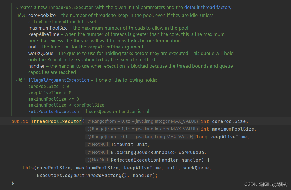This screenshot has height=190, width=291.
Task: Click the @Range hint before long keepAliveTime
Action: pyautogui.click(x=140, y=137)
